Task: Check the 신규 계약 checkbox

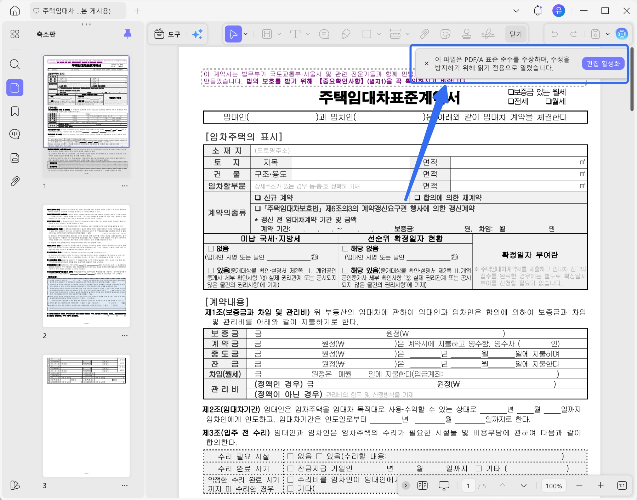Action: point(258,198)
